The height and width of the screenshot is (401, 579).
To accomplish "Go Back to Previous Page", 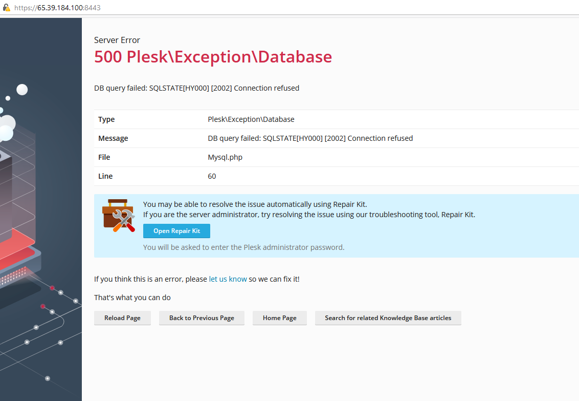I will pos(202,318).
